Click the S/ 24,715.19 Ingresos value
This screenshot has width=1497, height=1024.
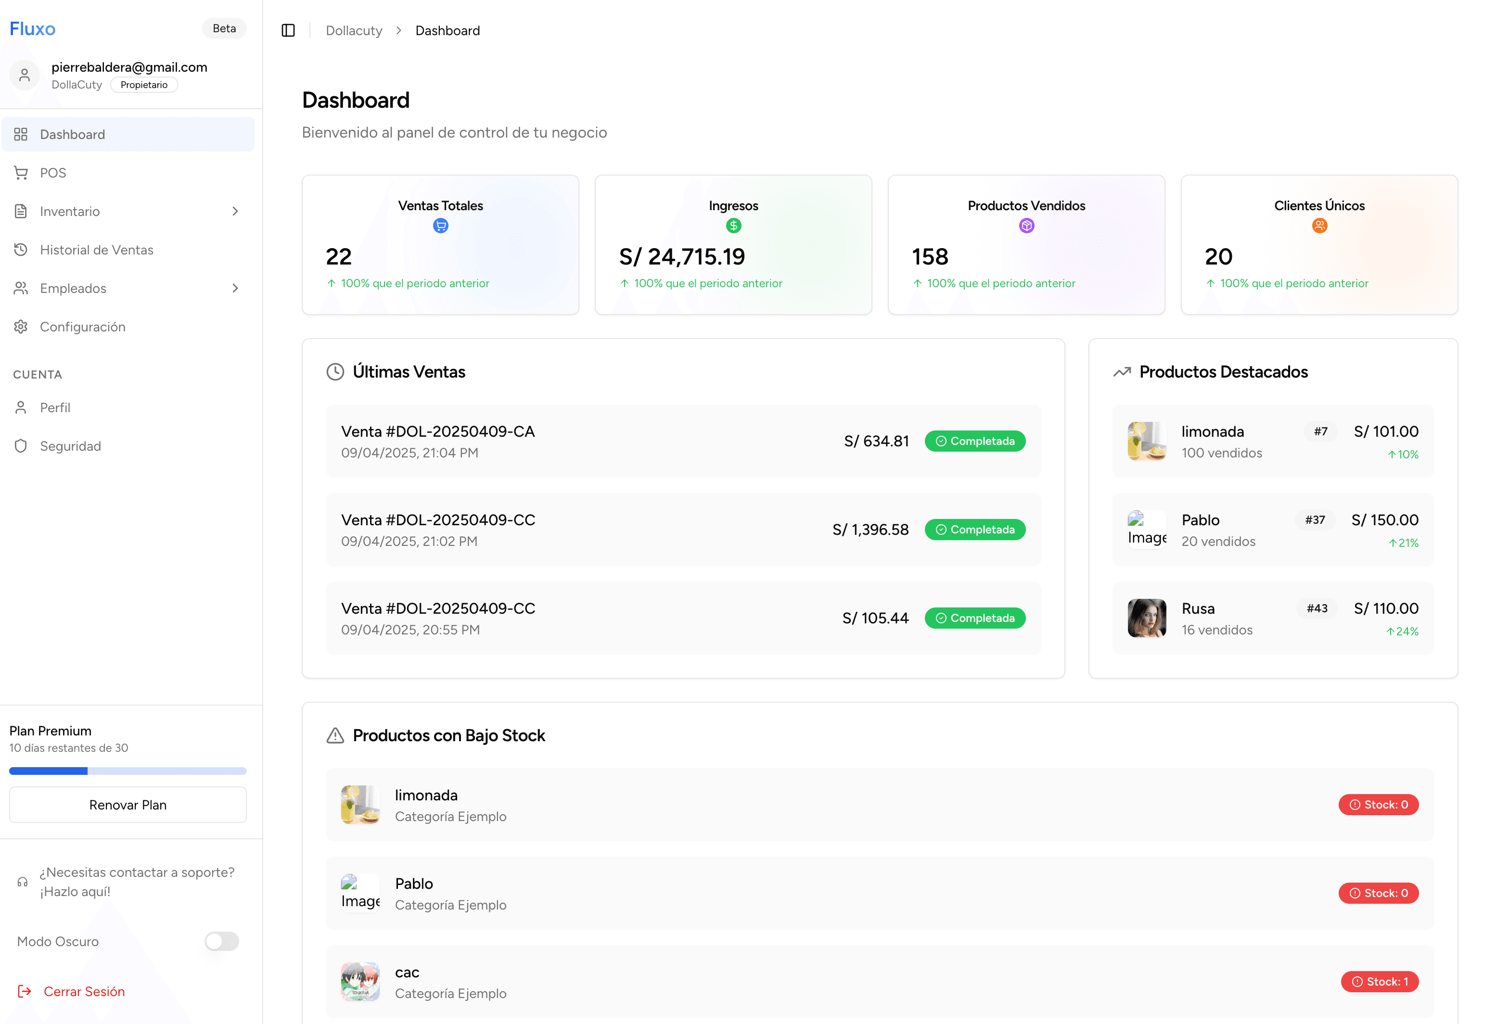[682, 257]
